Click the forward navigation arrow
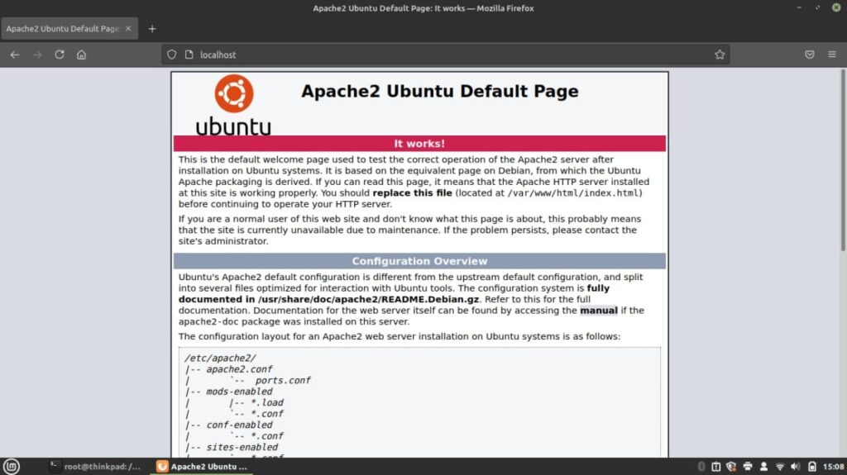Screen dimensions: 847x475 36,55
